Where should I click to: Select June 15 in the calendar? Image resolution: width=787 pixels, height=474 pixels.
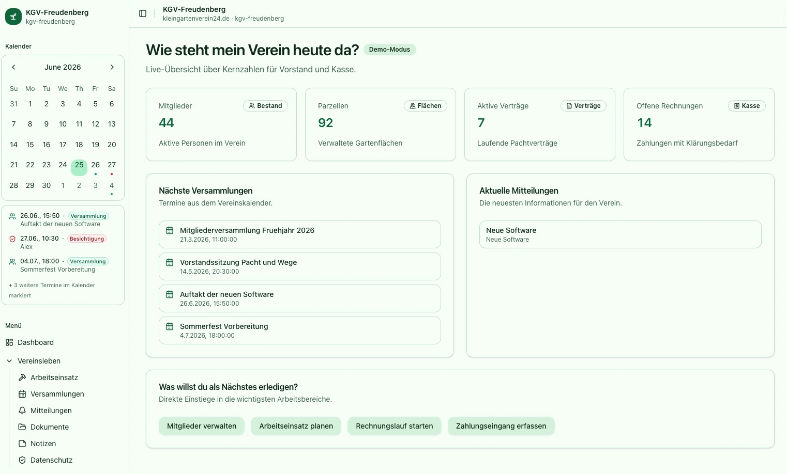[30, 145]
